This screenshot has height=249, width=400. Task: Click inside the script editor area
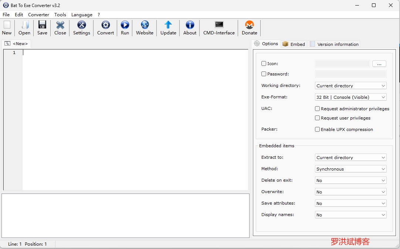[135, 120]
